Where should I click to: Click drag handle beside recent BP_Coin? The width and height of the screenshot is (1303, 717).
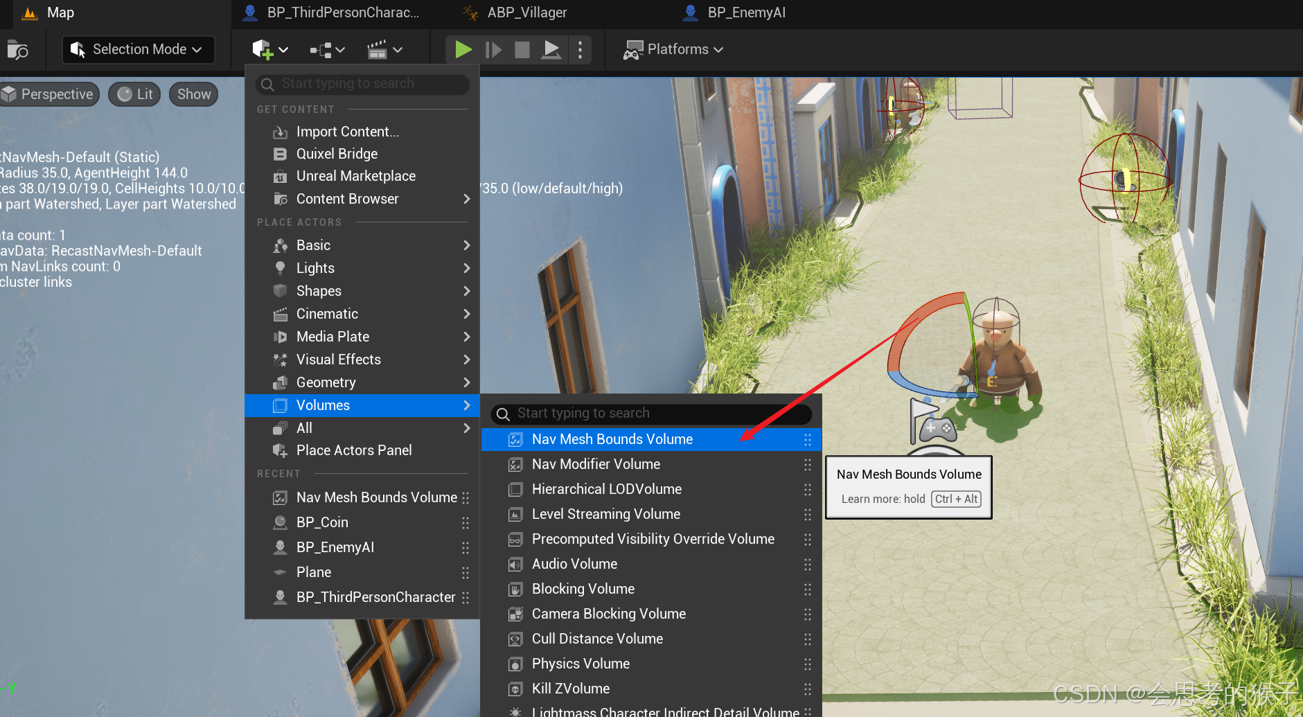pos(466,522)
